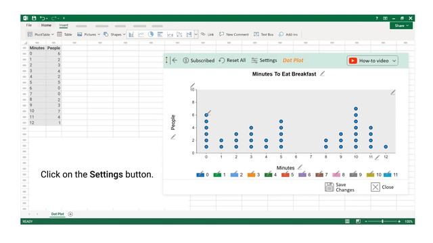Open the Help question mark icon
433x243 pixels.
(377, 18)
